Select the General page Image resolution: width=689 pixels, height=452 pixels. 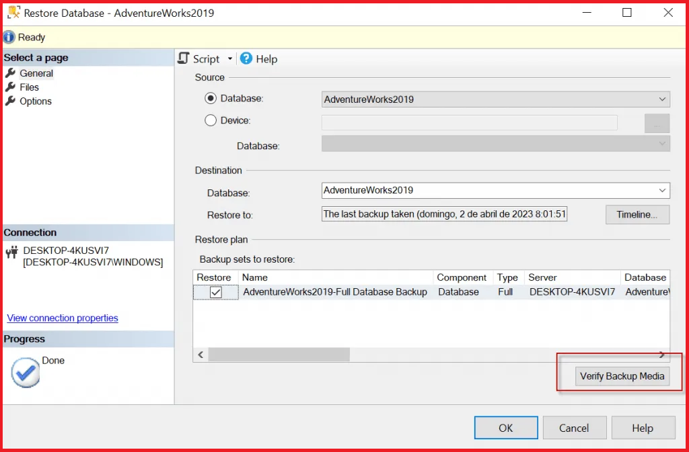[x=36, y=73]
